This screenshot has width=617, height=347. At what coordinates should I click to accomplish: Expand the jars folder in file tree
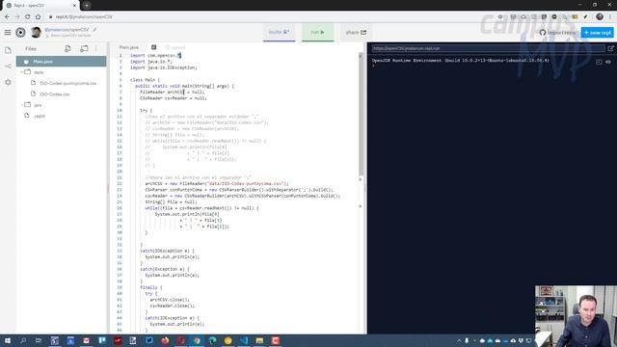tap(22, 105)
